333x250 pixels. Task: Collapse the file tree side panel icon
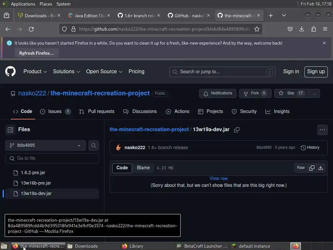click(x=10, y=130)
